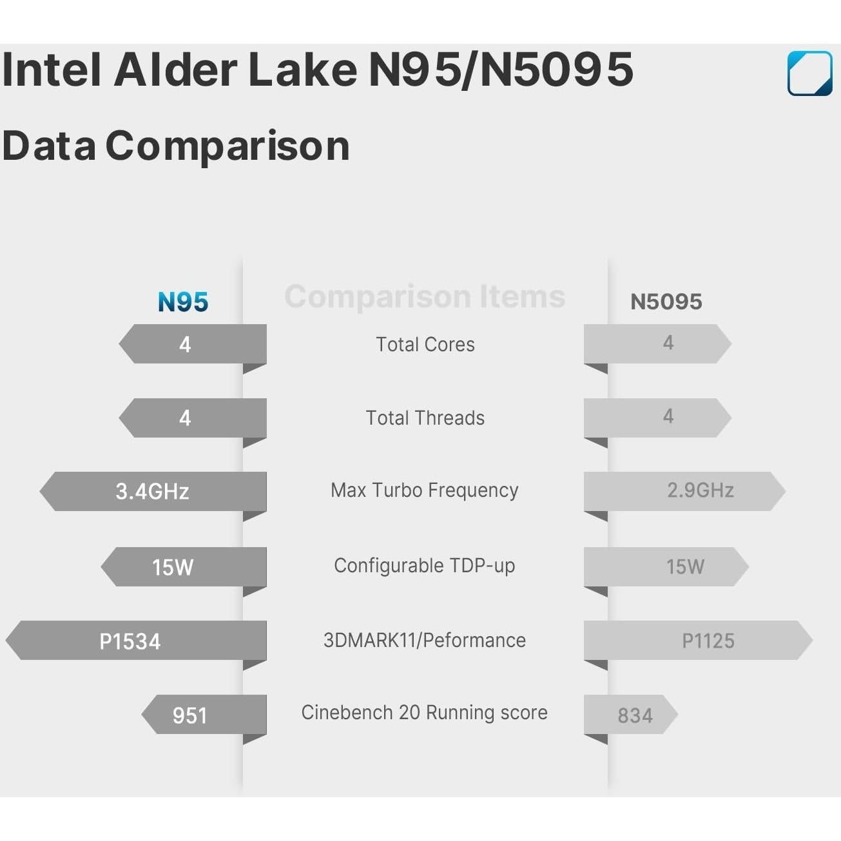Screen dimensions: 841x841
Task: Click the Intel Alder Lake N95/N5095 title
Action: point(318,70)
